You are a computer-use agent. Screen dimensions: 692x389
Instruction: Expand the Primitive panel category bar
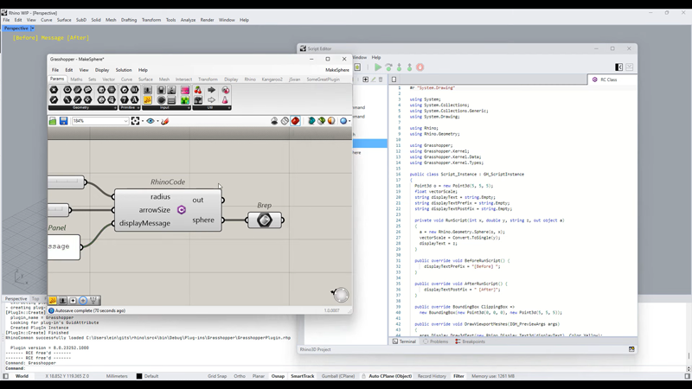point(129,107)
